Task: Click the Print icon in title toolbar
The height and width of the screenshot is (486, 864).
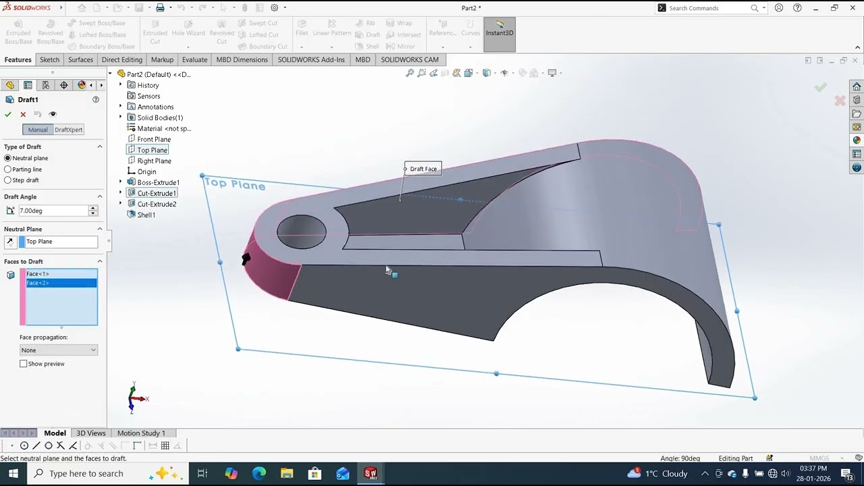Action: click(160, 8)
